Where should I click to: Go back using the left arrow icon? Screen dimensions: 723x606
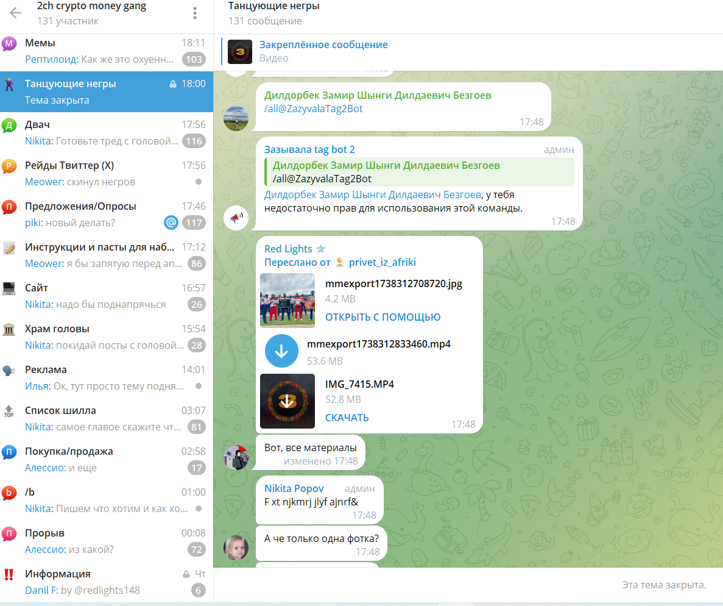[16, 13]
